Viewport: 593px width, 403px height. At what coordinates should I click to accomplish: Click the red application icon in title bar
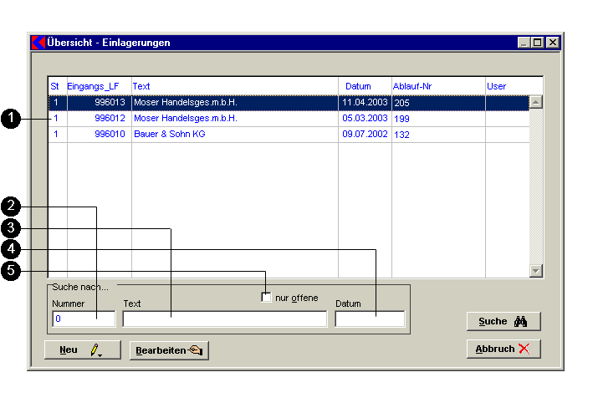[x=38, y=43]
